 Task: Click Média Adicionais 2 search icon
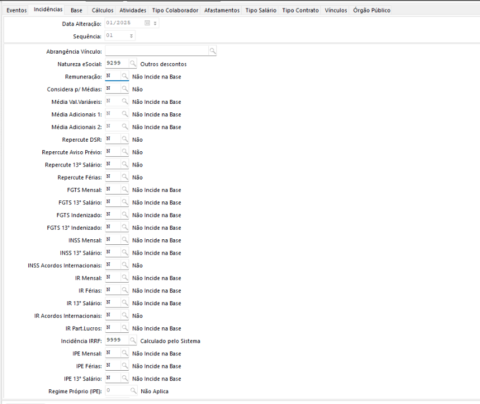click(125, 126)
